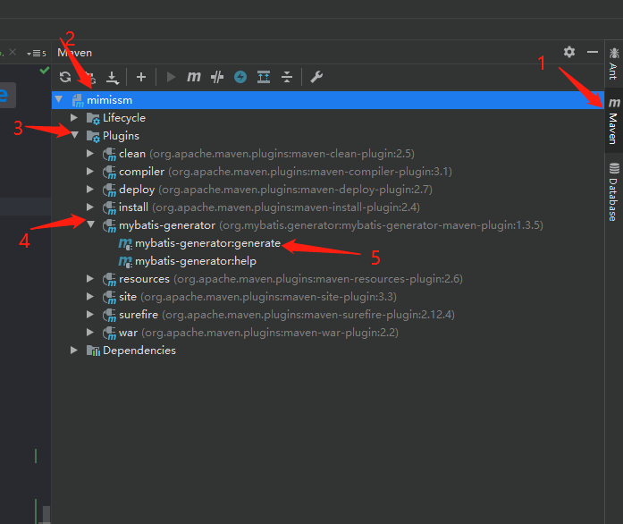Expand the Lifecycle node
The image size is (623, 524).
coord(74,117)
